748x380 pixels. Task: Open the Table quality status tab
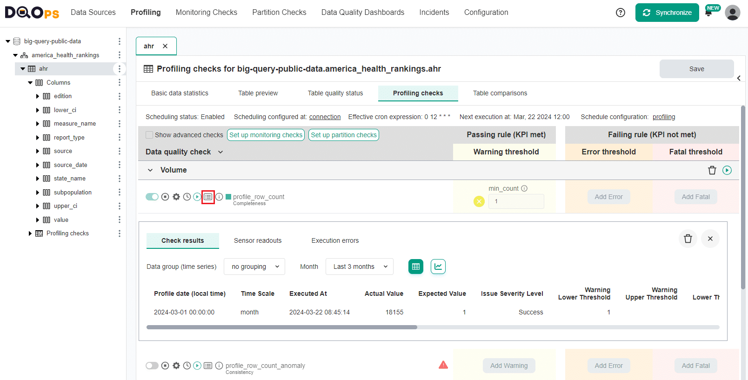335,93
